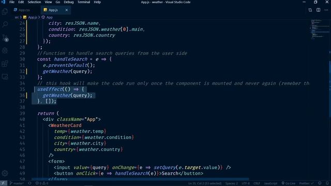Click the src breadcrumb segment
Screen dimensions: 331x186
click(x=17, y=17)
